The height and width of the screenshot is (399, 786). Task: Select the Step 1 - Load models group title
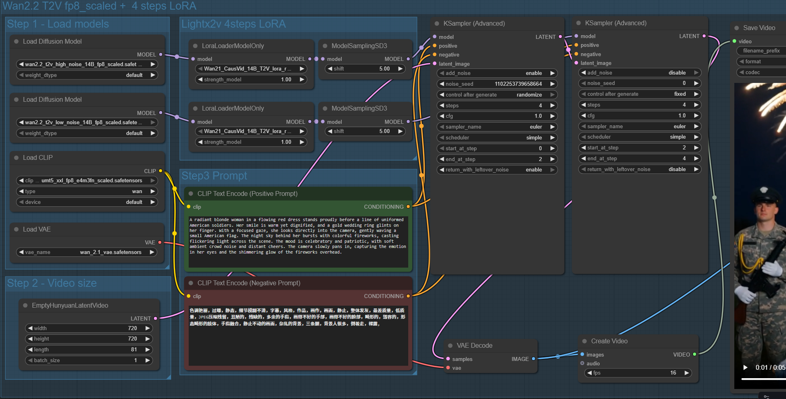coord(58,24)
